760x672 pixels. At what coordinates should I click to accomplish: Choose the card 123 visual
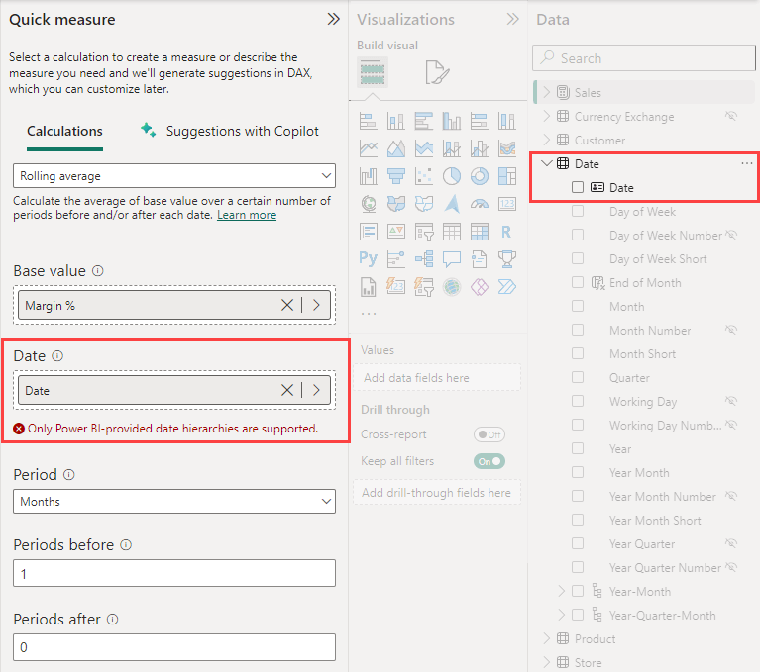pyautogui.click(x=507, y=204)
